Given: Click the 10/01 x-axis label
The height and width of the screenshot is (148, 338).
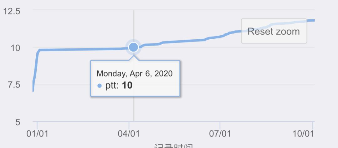Looking at the screenshot, I should pyautogui.click(x=303, y=134).
